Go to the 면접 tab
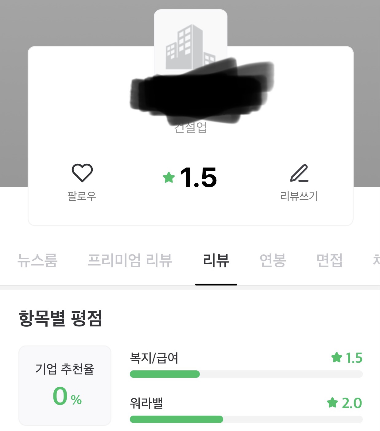Viewport: 380px width, 431px height. [x=329, y=260]
